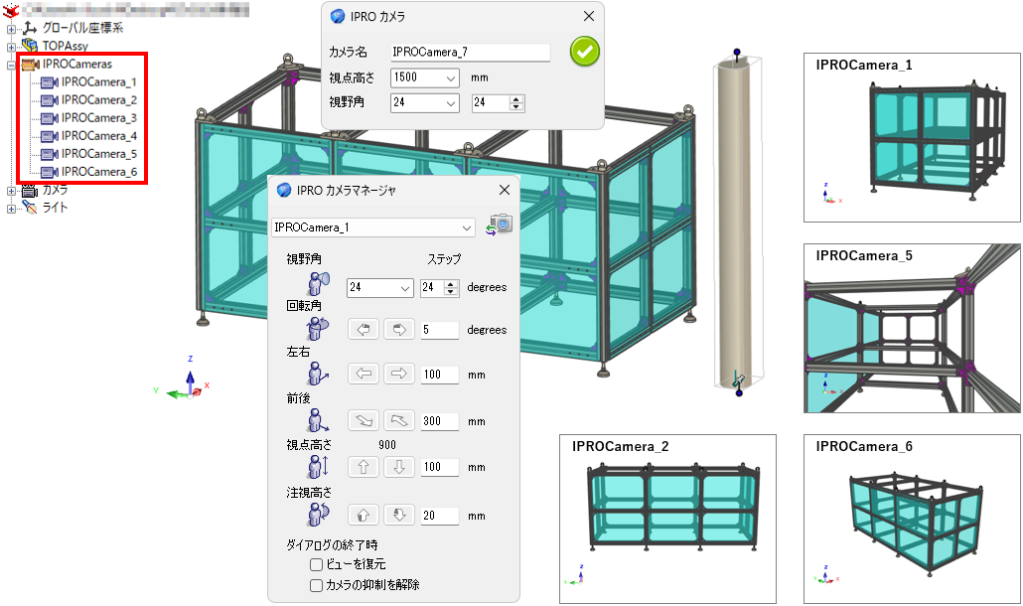Screen dimensions: 1023x606
Task: Click the 注視高さ step field showing 20
Action: (x=440, y=516)
